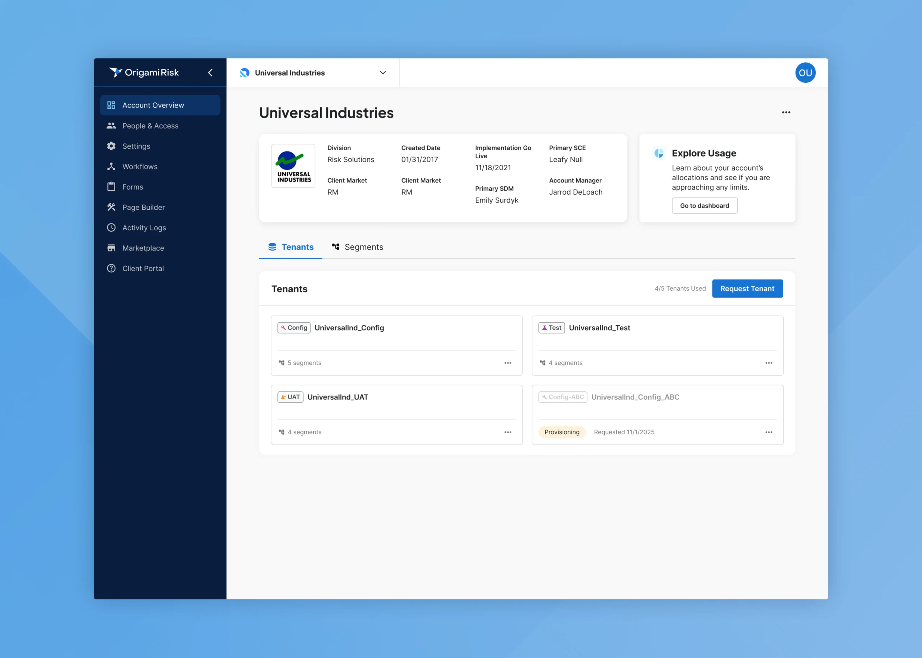Click the Config-ABC badge
This screenshot has height=658, width=922.
(x=563, y=397)
